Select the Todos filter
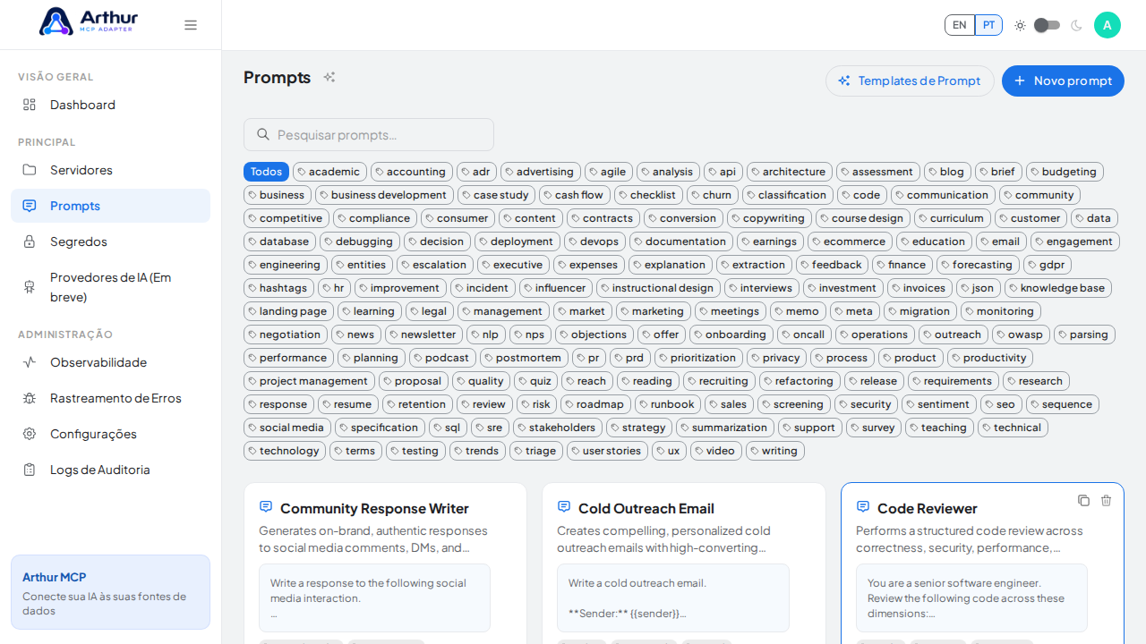The image size is (1146, 644). tap(266, 172)
